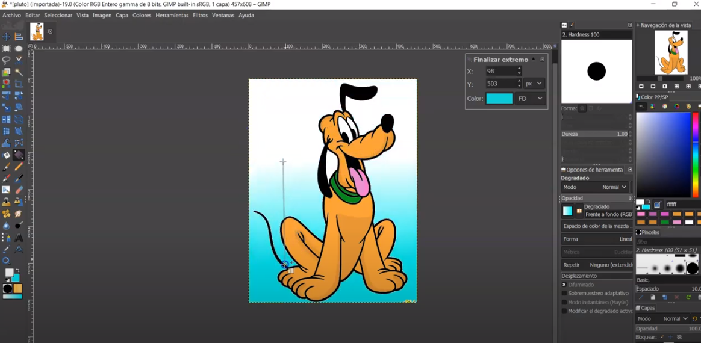Enable Sobremuestreo adaptativo checkbox

click(564, 294)
